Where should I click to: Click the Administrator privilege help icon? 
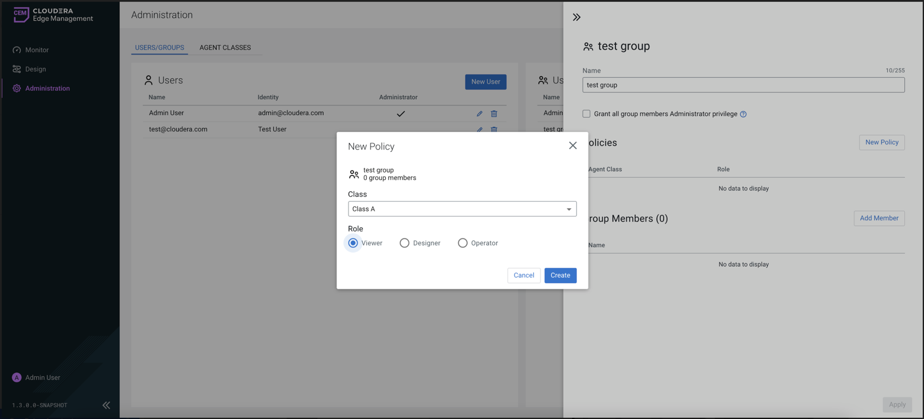point(743,114)
